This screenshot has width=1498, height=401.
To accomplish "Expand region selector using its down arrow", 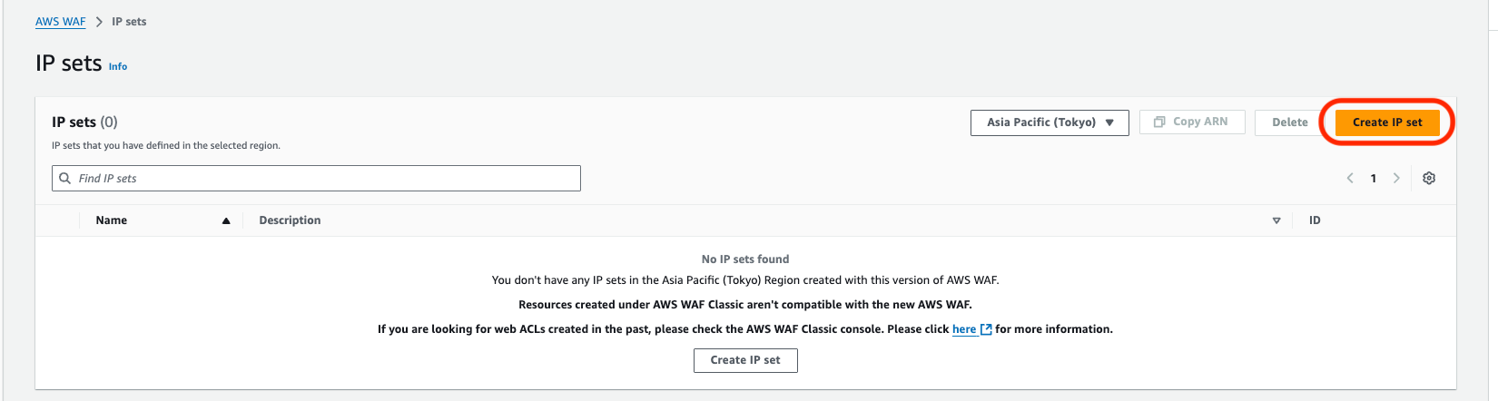I will (1109, 122).
